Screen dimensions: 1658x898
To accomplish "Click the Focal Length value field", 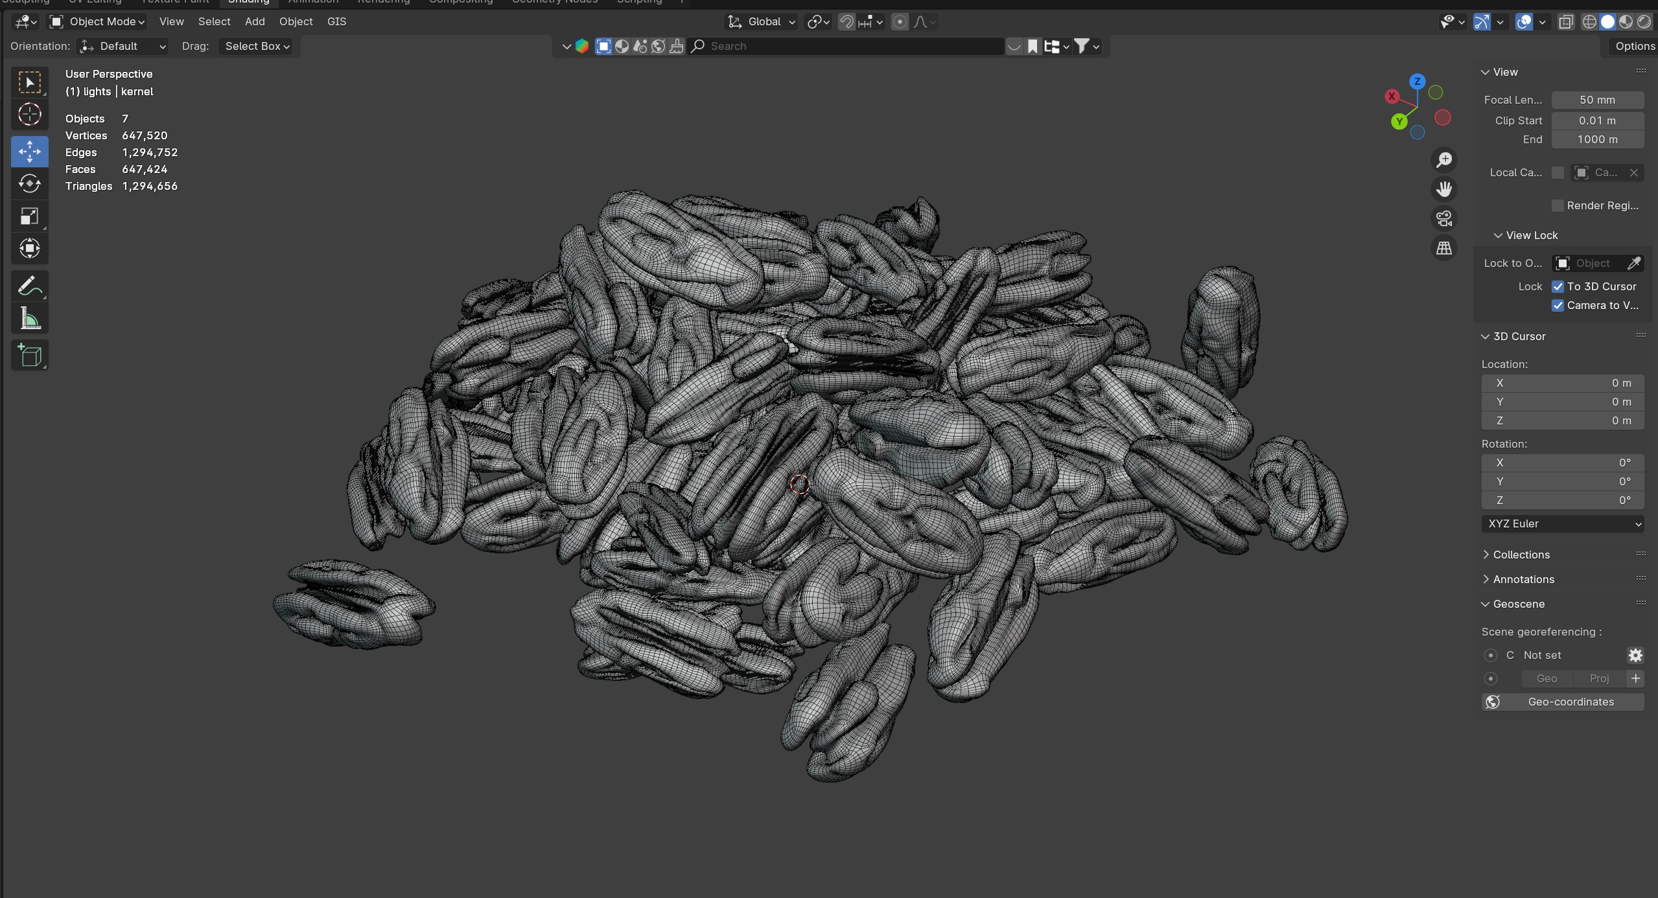I will [1596, 100].
